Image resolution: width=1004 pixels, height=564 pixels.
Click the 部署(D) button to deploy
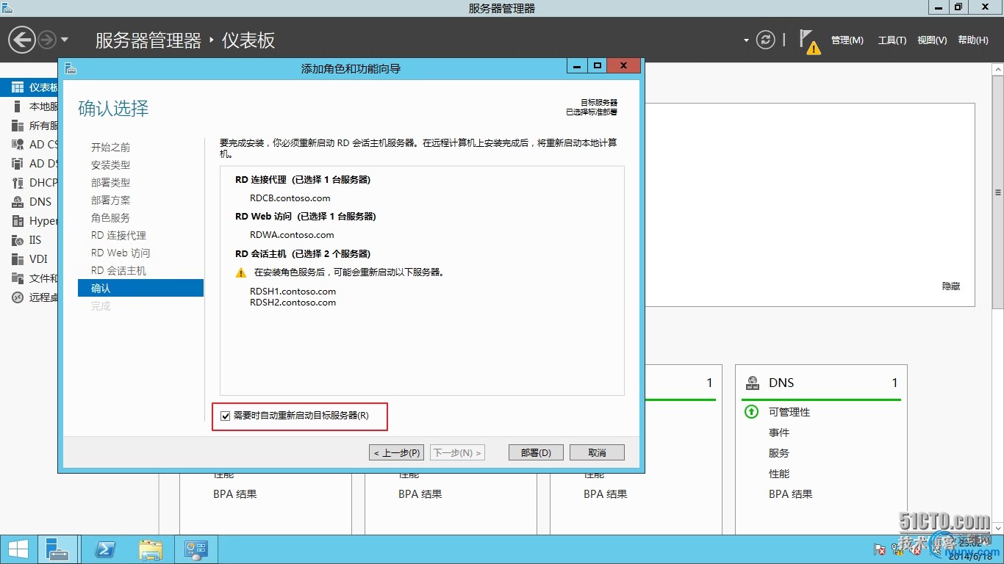tap(536, 452)
